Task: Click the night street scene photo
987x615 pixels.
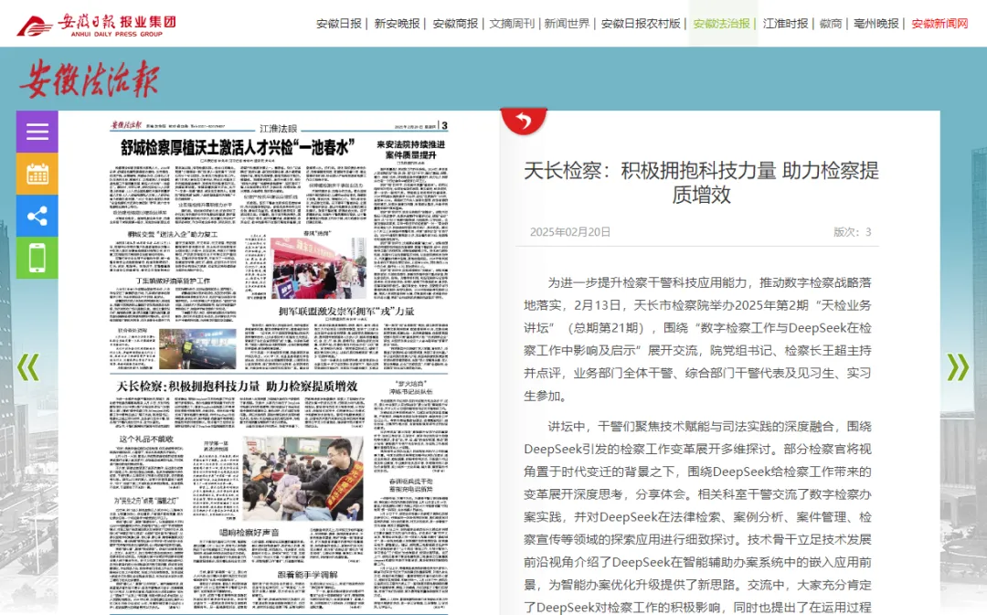Action: pos(197,349)
